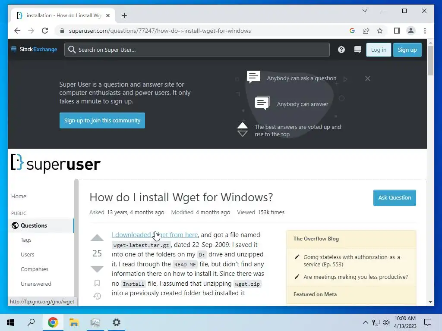This screenshot has width=442, height=331.
Task: Open Windows taskbar search
Action: tap(31, 322)
